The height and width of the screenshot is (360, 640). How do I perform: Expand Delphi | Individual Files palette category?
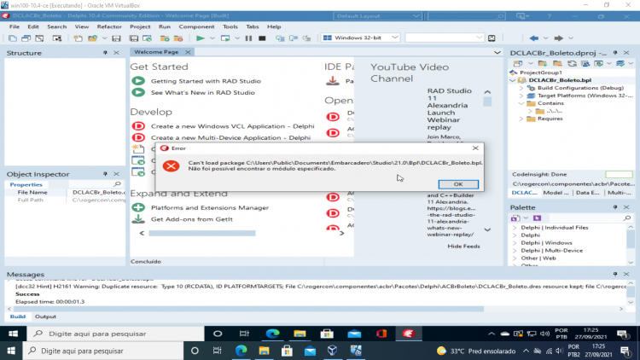[x=515, y=228]
